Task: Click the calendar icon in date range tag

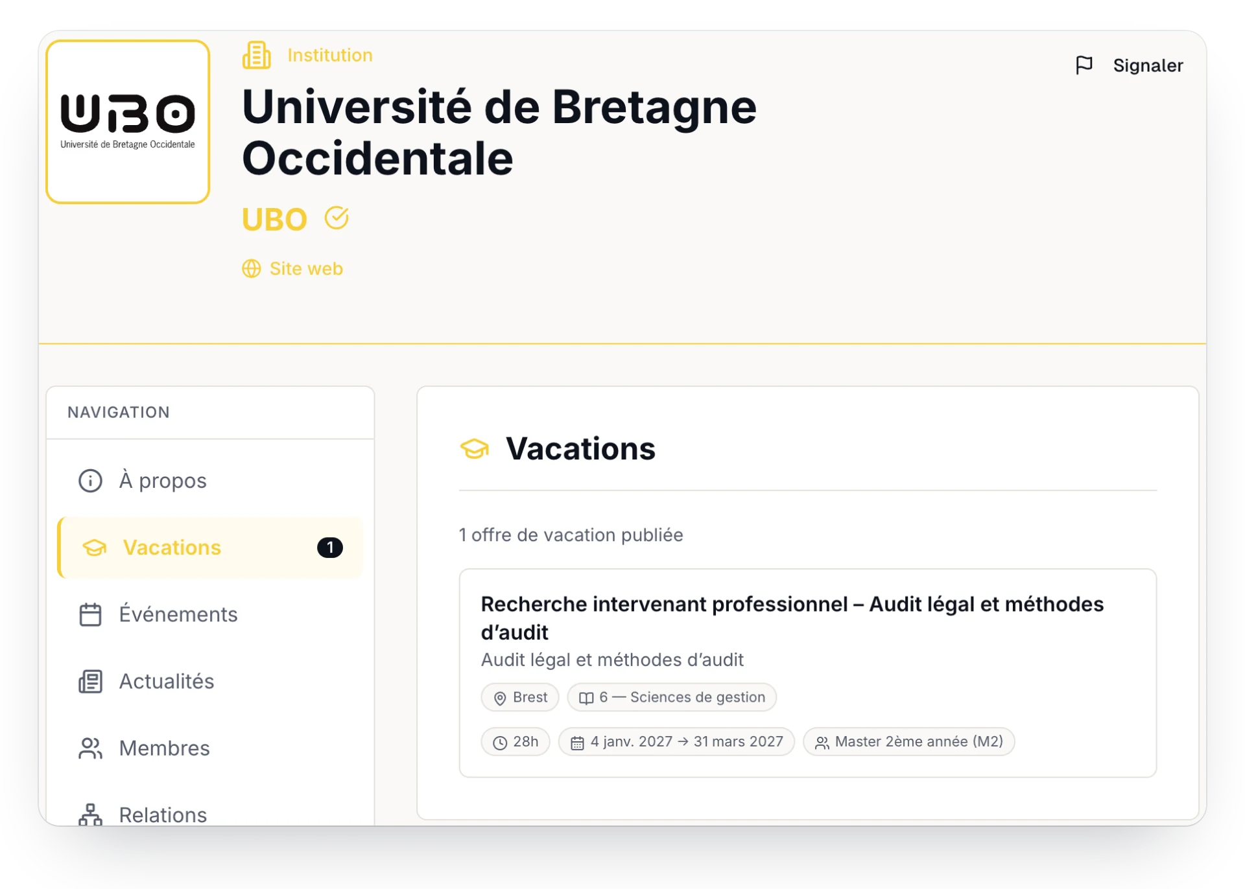Action: click(577, 743)
